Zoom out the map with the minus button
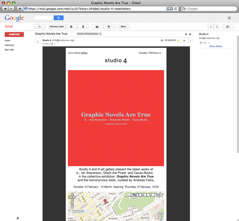239x221 pixels. pyautogui.click(x=72, y=207)
